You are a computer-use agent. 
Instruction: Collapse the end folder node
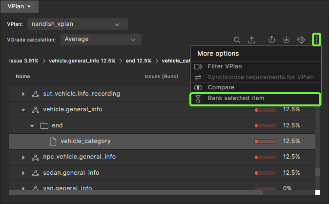point(32,125)
